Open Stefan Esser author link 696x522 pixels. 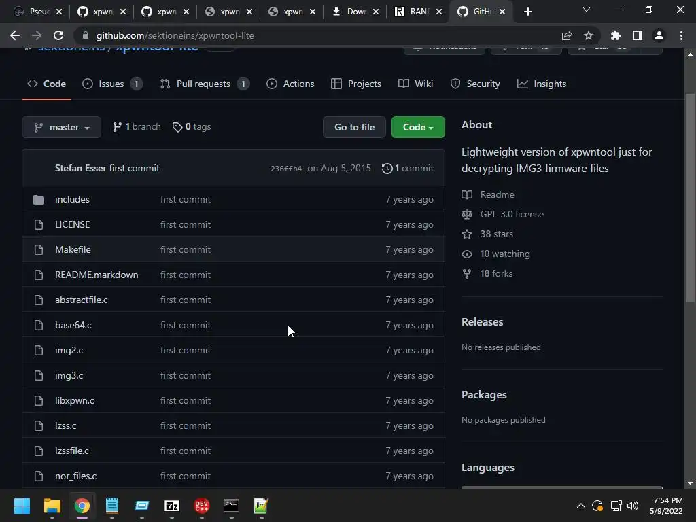coord(80,169)
